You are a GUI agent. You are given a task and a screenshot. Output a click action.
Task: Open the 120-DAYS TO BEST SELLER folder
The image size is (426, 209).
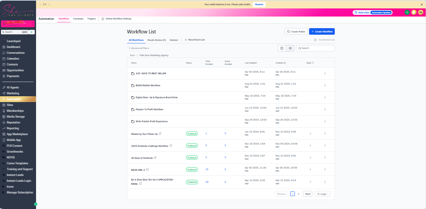tap(151, 74)
